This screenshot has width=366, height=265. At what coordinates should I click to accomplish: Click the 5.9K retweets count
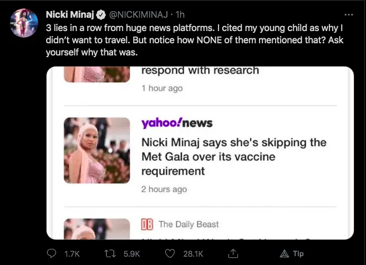tap(131, 253)
